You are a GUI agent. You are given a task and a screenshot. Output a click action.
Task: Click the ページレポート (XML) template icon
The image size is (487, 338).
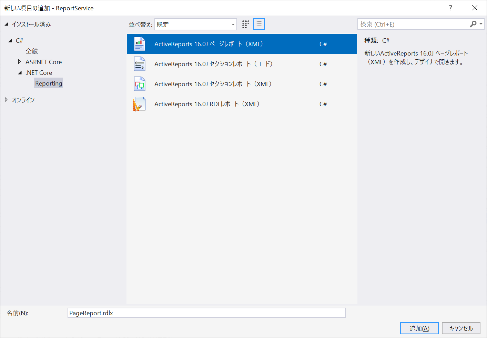pyautogui.click(x=140, y=44)
